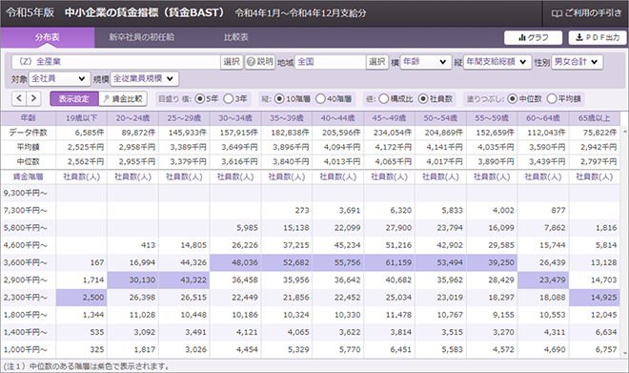Open the 新卒社員の初任給 tab
629x373 pixels.
(x=142, y=37)
